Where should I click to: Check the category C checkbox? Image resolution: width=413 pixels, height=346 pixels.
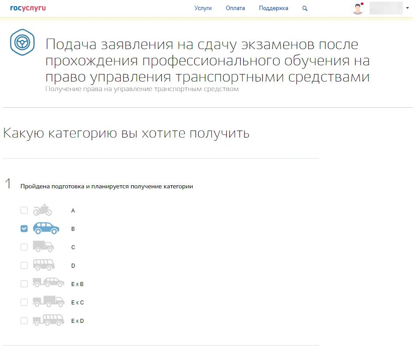pyautogui.click(x=24, y=247)
